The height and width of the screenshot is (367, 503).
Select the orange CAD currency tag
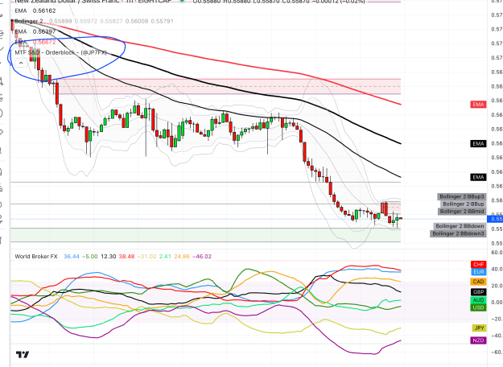coord(478,282)
